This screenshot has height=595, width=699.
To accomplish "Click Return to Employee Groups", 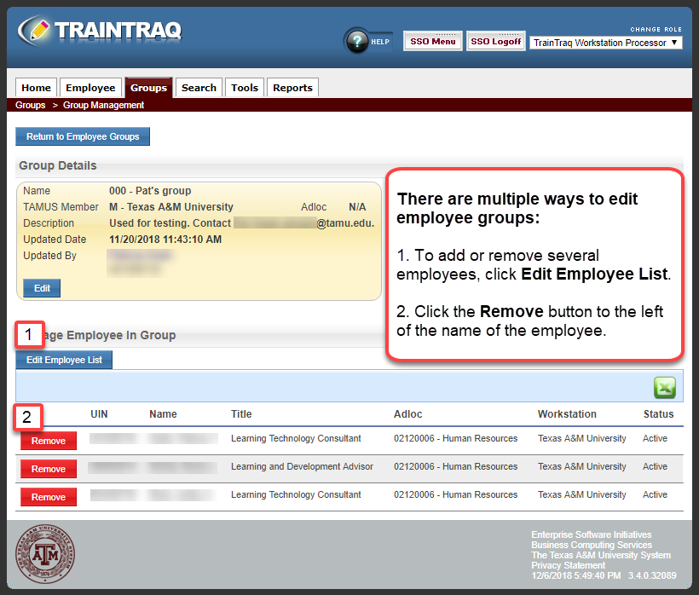I will (x=82, y=136).
